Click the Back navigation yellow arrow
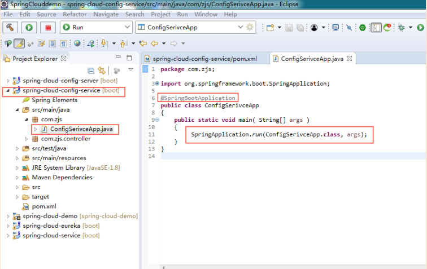 pyautogui.click(x=154, y=43)
